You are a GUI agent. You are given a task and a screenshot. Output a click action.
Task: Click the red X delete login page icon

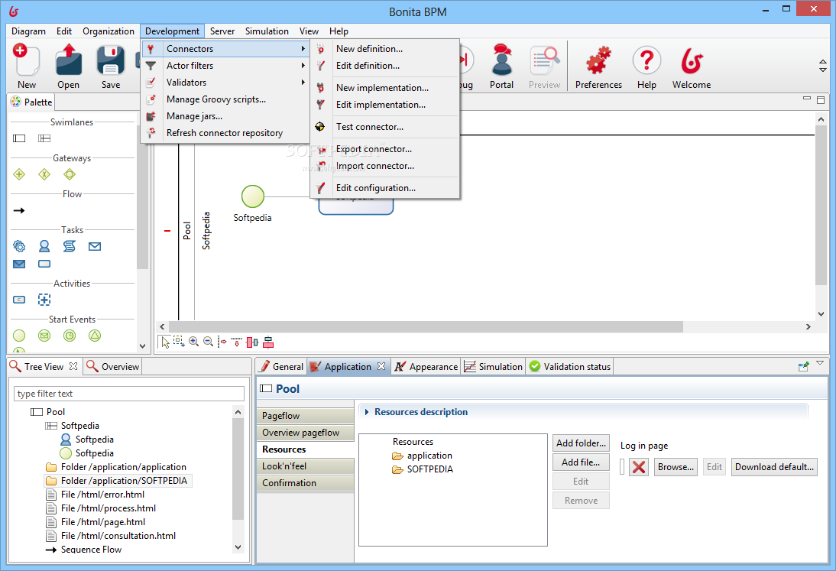pos(639,467)
